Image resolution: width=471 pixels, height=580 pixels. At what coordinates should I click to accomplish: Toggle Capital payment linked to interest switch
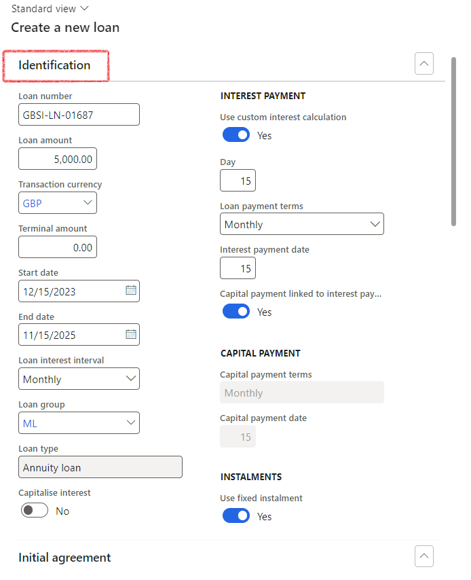[236, 312]
